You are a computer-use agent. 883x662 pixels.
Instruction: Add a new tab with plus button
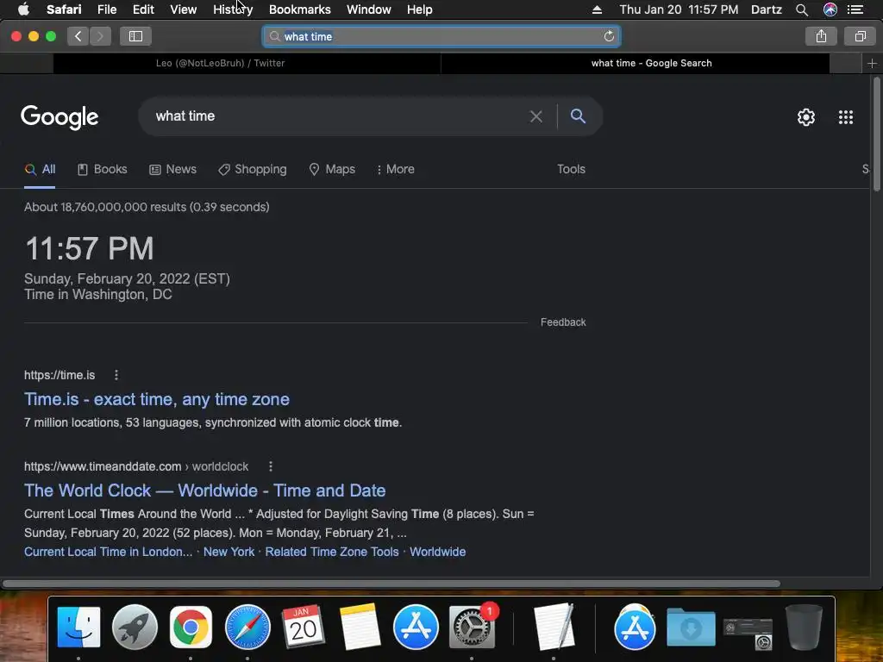pyautogui.click(x=872, y=63)
